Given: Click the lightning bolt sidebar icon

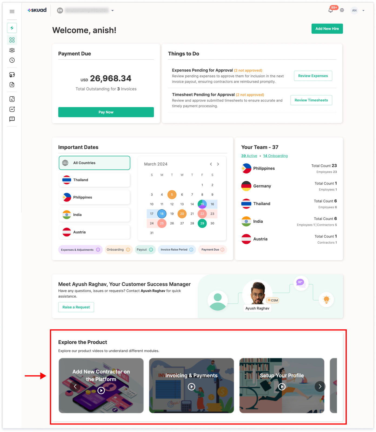Looking at the screenshot, I should 12,28.
